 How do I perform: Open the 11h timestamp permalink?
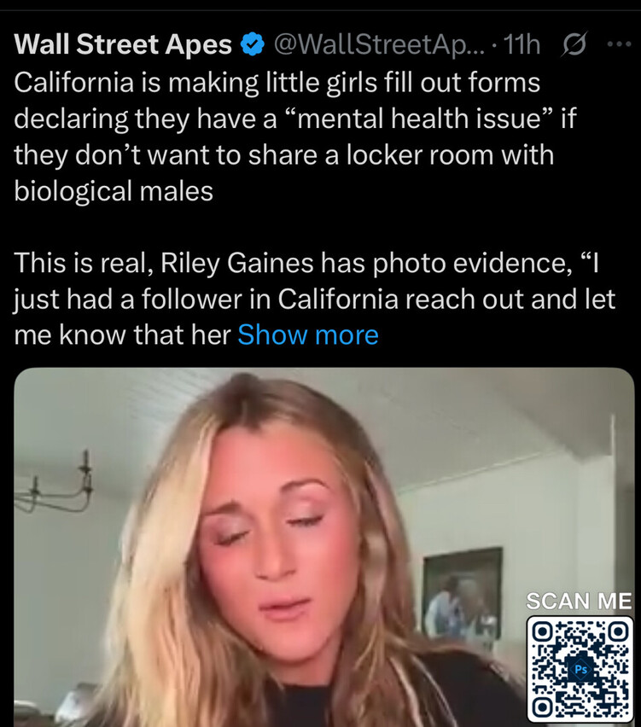pos(522,44)
